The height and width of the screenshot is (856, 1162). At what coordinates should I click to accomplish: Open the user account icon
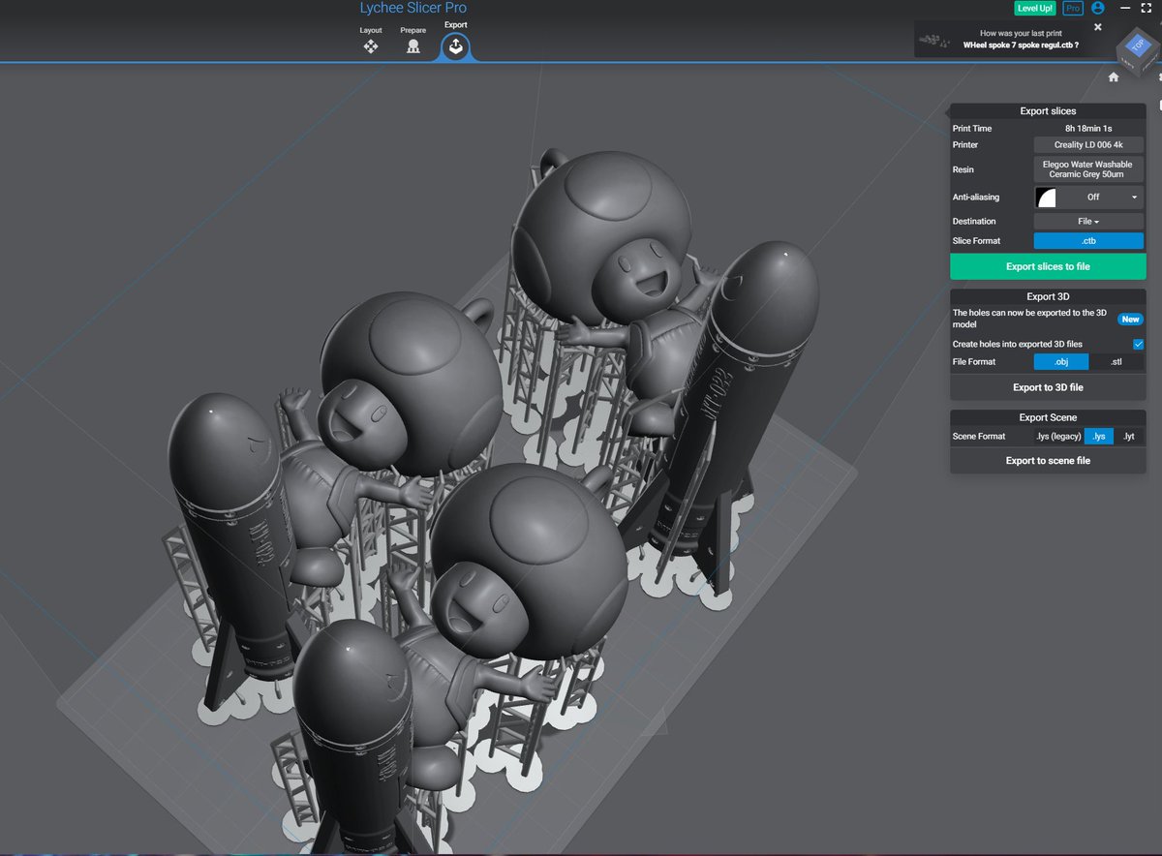1098,8
